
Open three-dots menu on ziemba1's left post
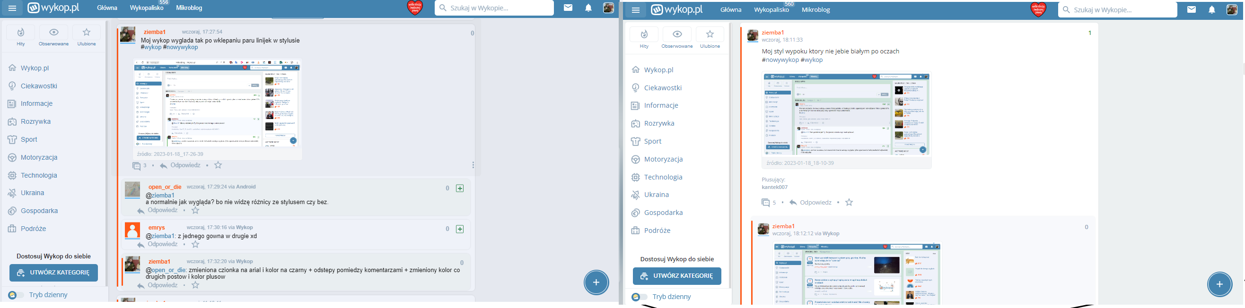(473, 165)
